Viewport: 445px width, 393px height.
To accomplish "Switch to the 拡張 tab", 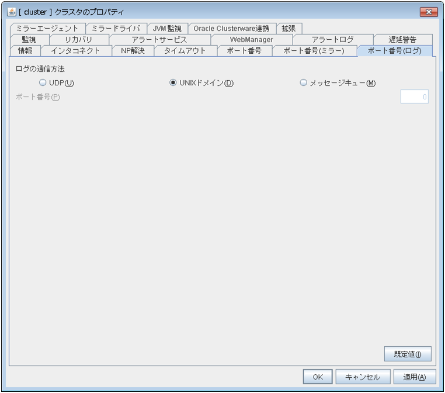I will (x=289, y=29).
